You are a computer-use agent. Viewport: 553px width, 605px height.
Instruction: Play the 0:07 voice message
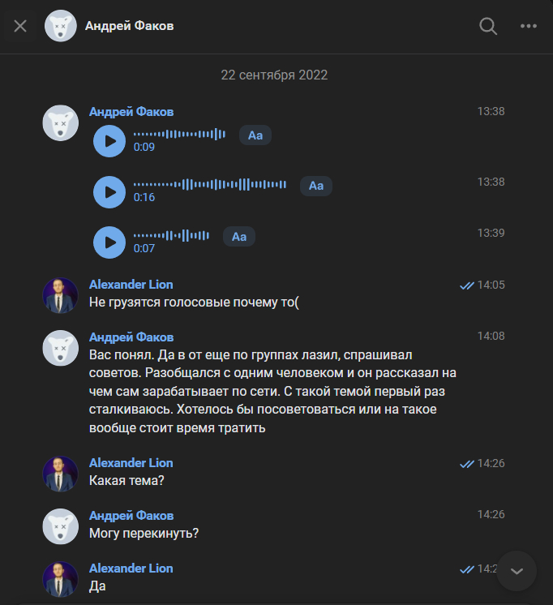[109, 242]
